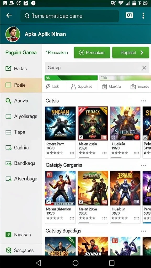Switch to the Mauktra tab
The height and width of the screenshot is (268, 151).
pos(111,86)
